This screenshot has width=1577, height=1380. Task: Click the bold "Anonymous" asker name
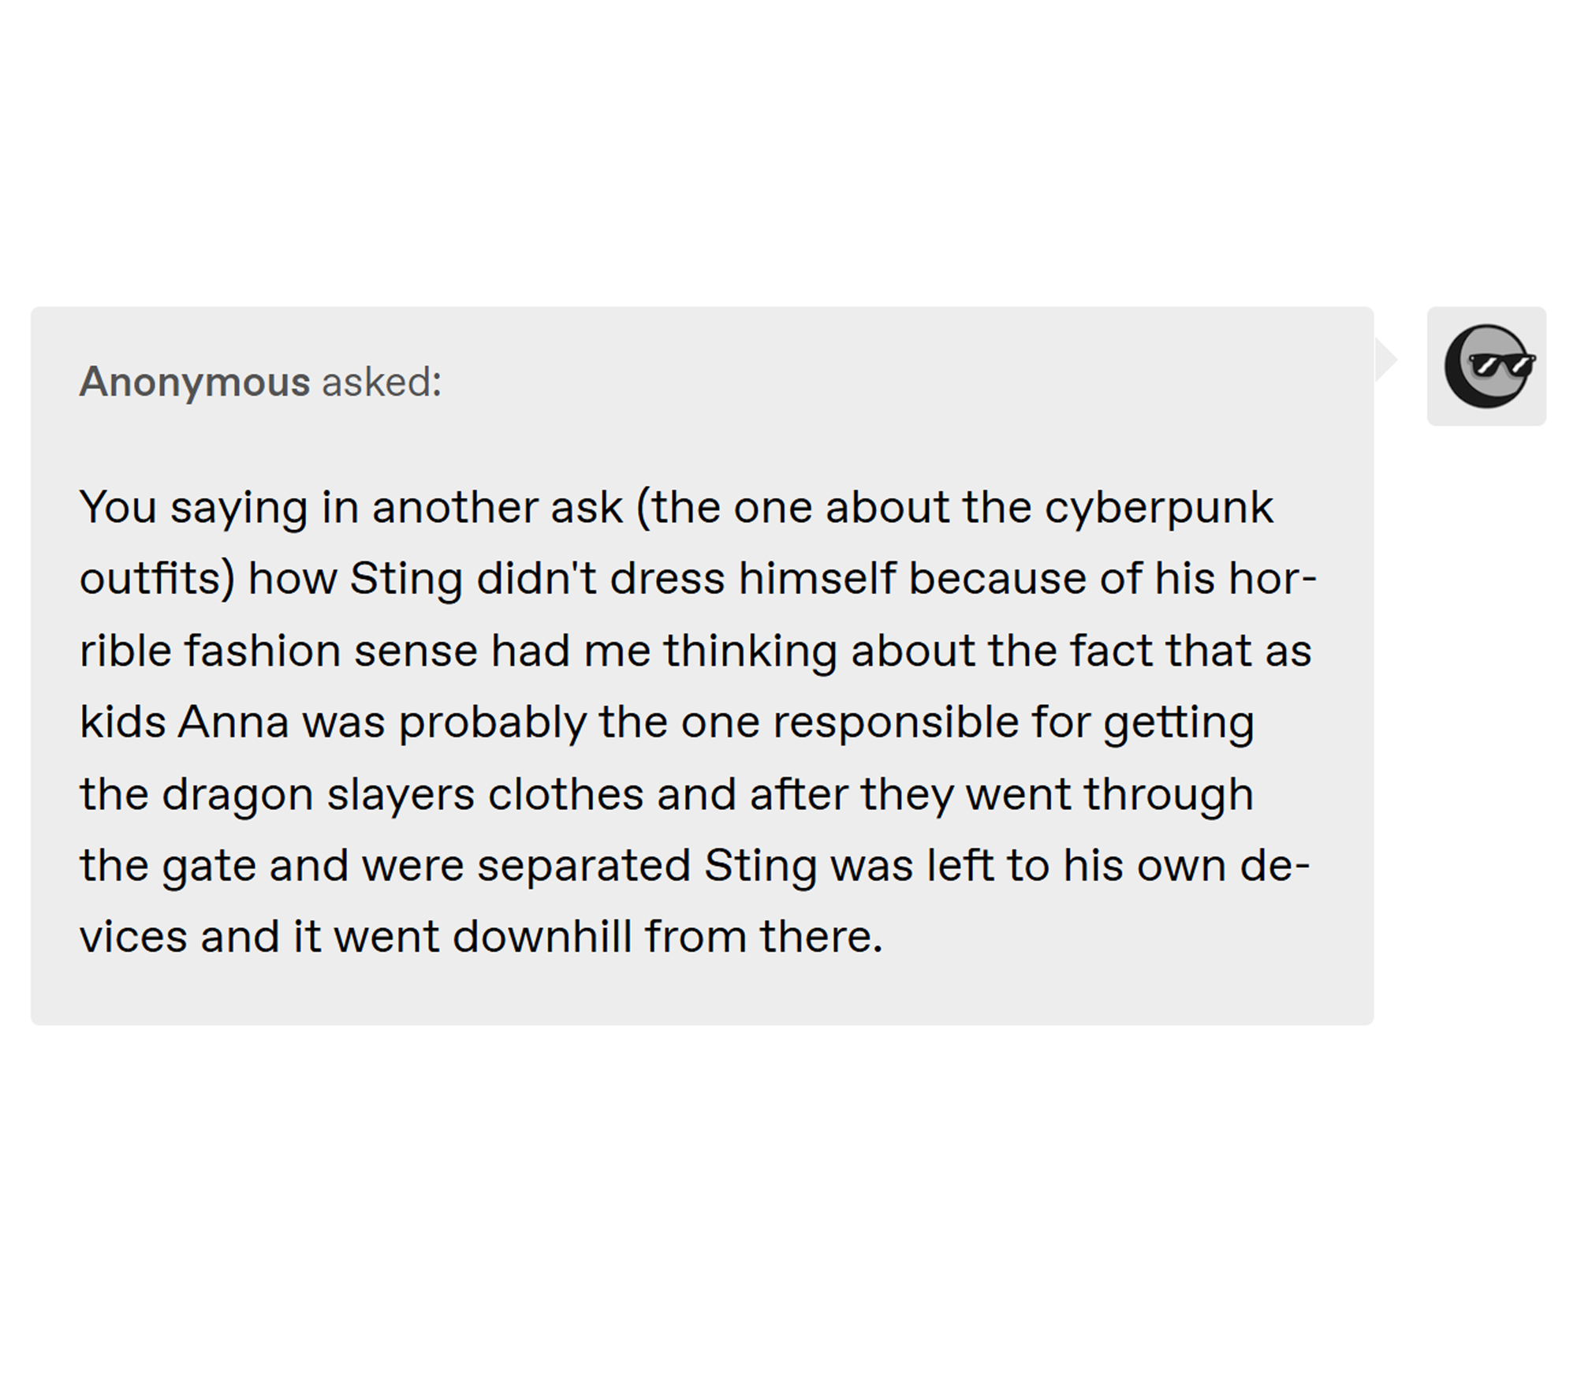(195, 382)
